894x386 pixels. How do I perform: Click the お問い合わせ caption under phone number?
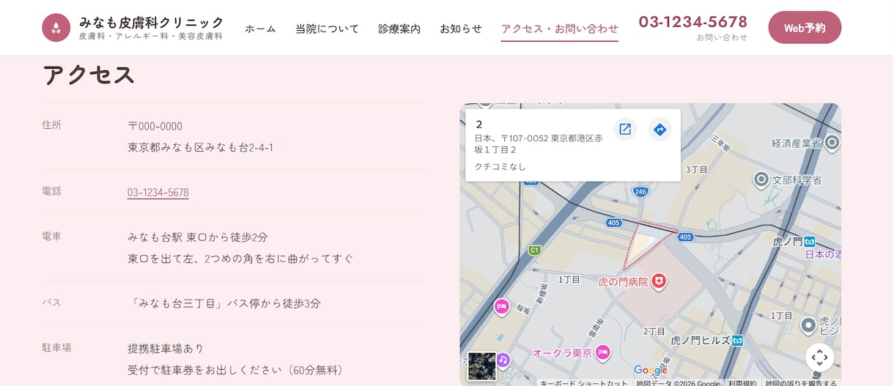722,37
